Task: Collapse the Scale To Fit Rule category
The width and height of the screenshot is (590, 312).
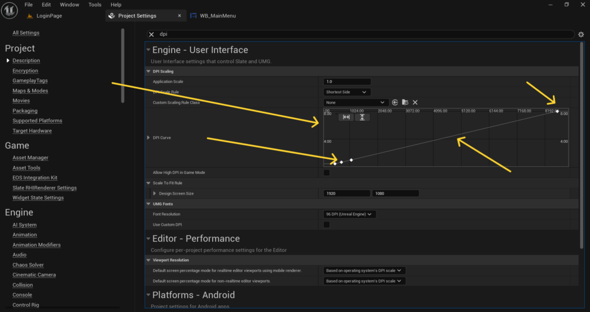Action: pos(148,183)
